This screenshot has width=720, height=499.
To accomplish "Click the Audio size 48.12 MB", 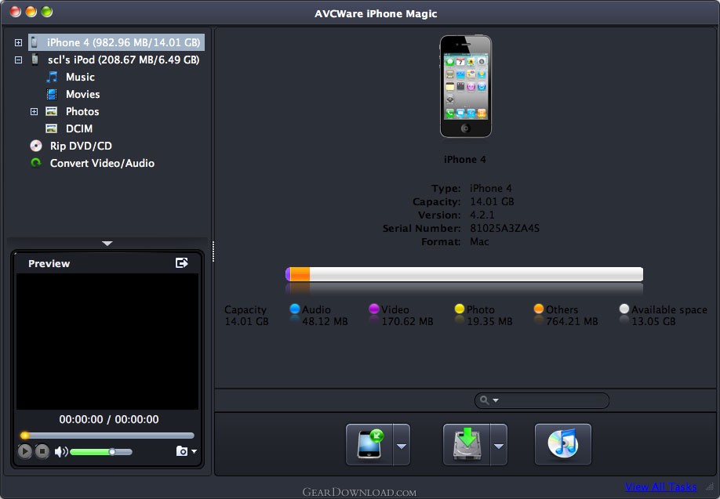I will (325, 321).
